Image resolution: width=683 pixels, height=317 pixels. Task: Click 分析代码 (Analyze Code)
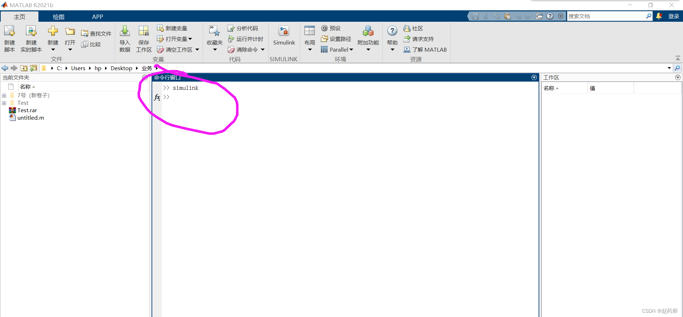click(243, 28)
